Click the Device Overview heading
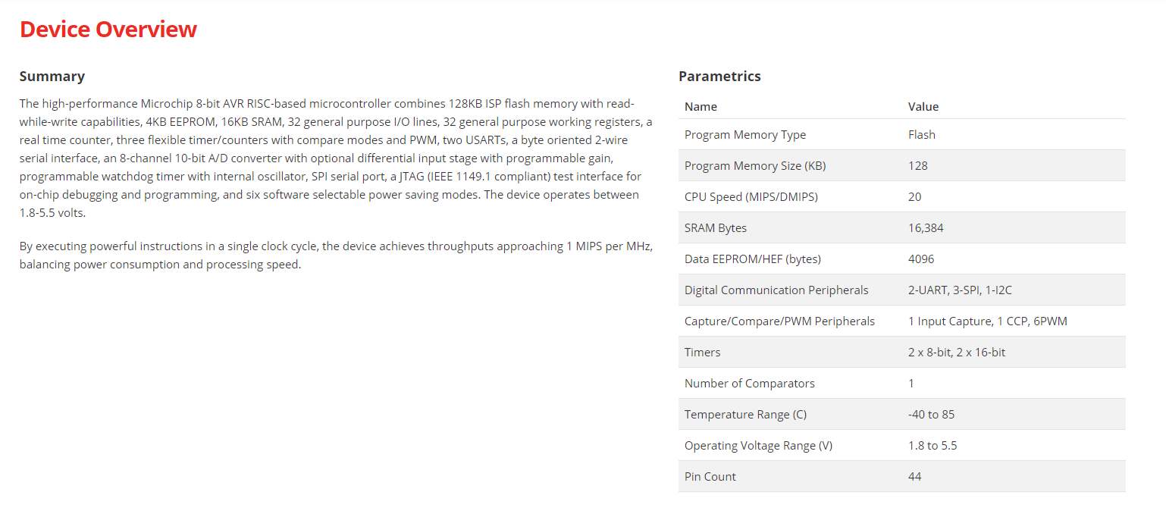The width and height of the screenshot is (1166, 511). (x=108, y=30)
